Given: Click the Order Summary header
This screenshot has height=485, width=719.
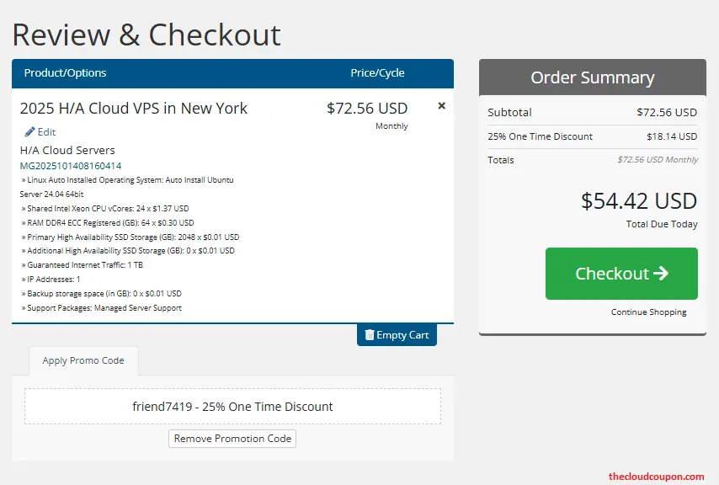Looking at the screenshot, I should coord(592,77).
